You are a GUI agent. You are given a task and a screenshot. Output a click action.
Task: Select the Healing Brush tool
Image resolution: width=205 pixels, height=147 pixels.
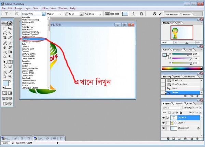click(5, 43)
